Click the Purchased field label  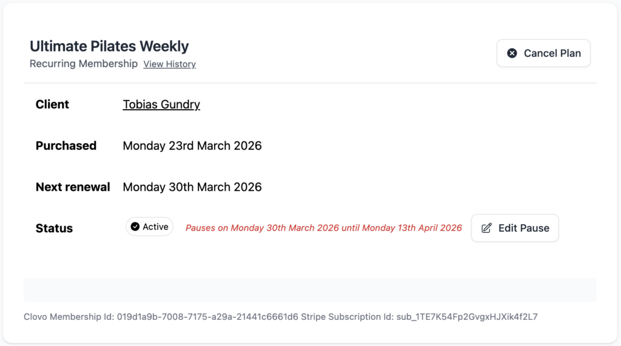tap(66, 145)
